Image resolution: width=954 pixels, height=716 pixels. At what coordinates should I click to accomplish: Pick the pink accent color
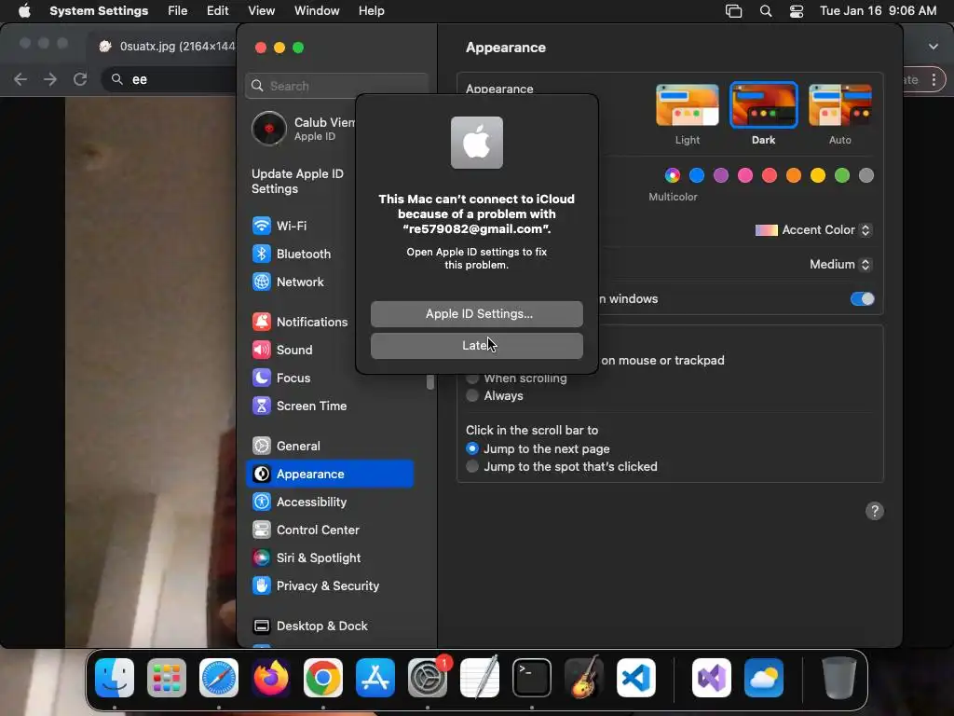745,176
